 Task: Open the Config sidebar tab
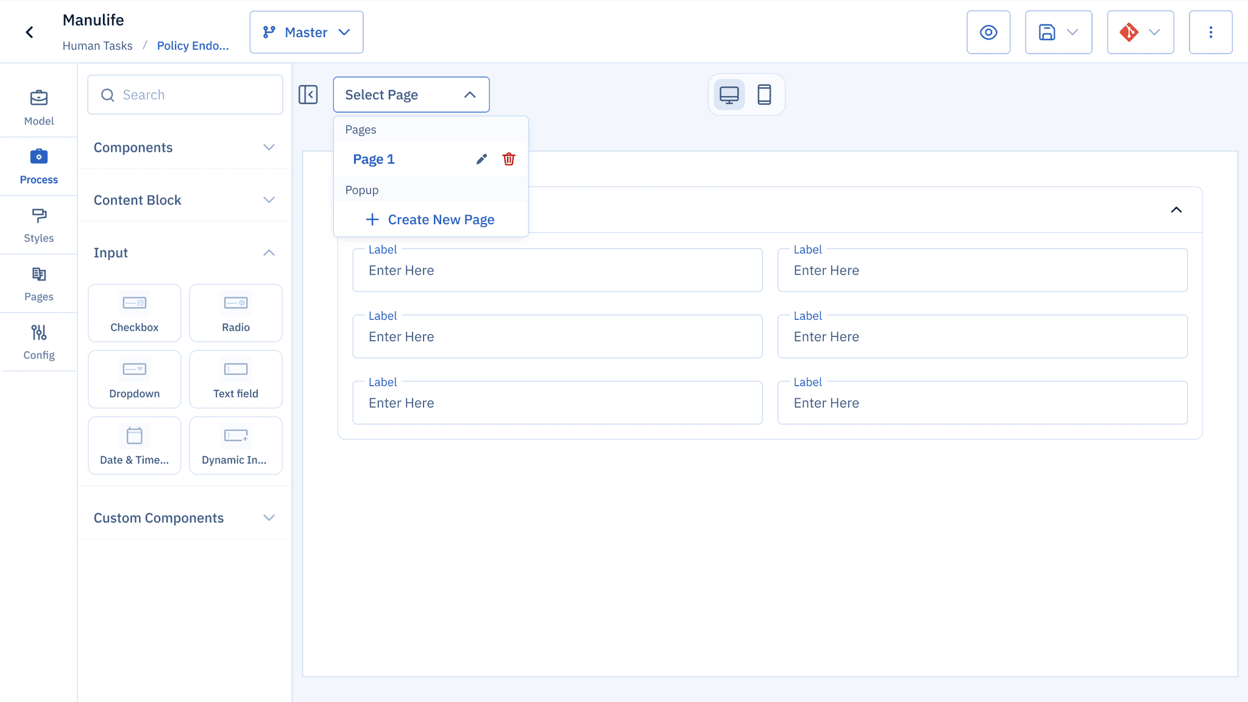[x=39, y=342]
